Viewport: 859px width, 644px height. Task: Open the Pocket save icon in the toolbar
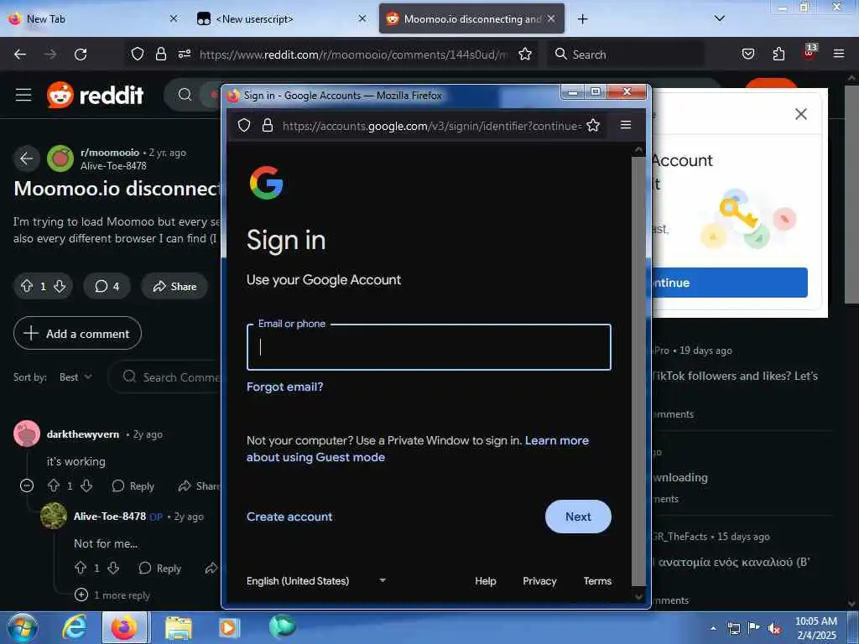pos(747,54)
